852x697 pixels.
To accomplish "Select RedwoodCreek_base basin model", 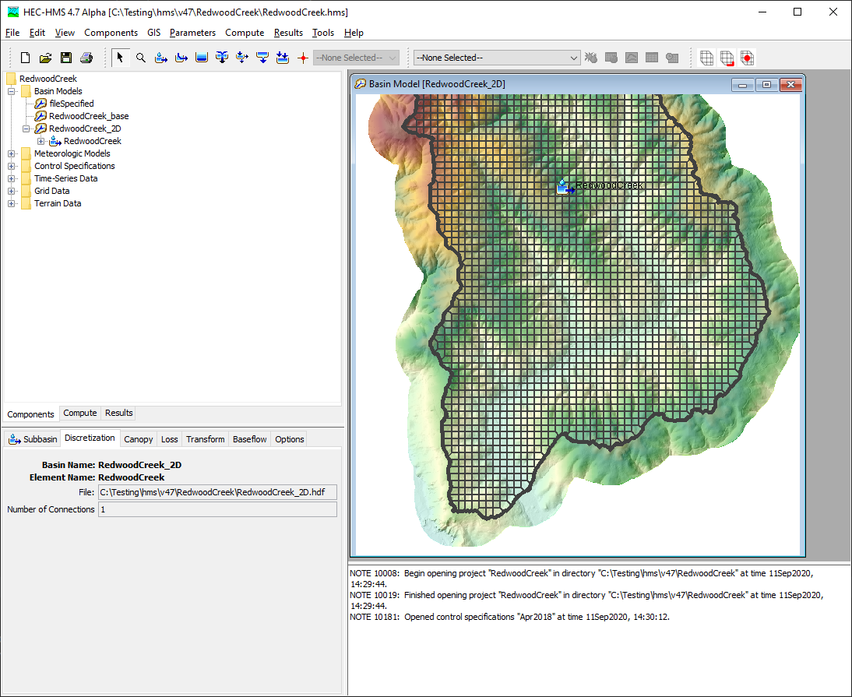I will (89, 116).
